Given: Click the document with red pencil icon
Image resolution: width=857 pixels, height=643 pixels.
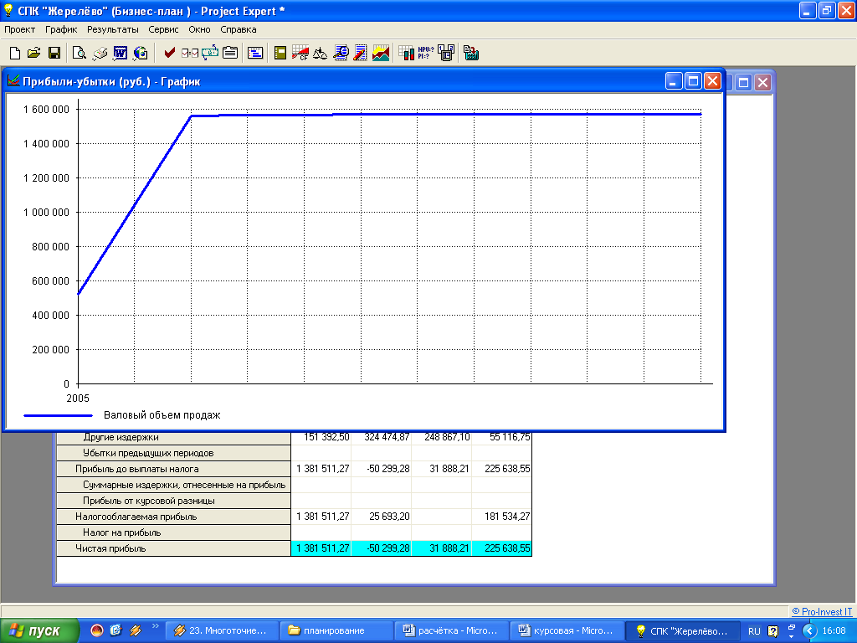Looking at the screenshot, I should coord(360,53).
